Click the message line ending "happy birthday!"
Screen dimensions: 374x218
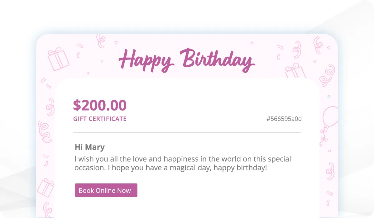171,168
